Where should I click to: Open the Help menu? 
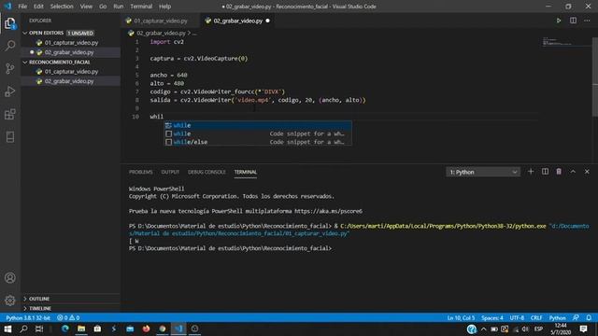click(x=164, y=7)
